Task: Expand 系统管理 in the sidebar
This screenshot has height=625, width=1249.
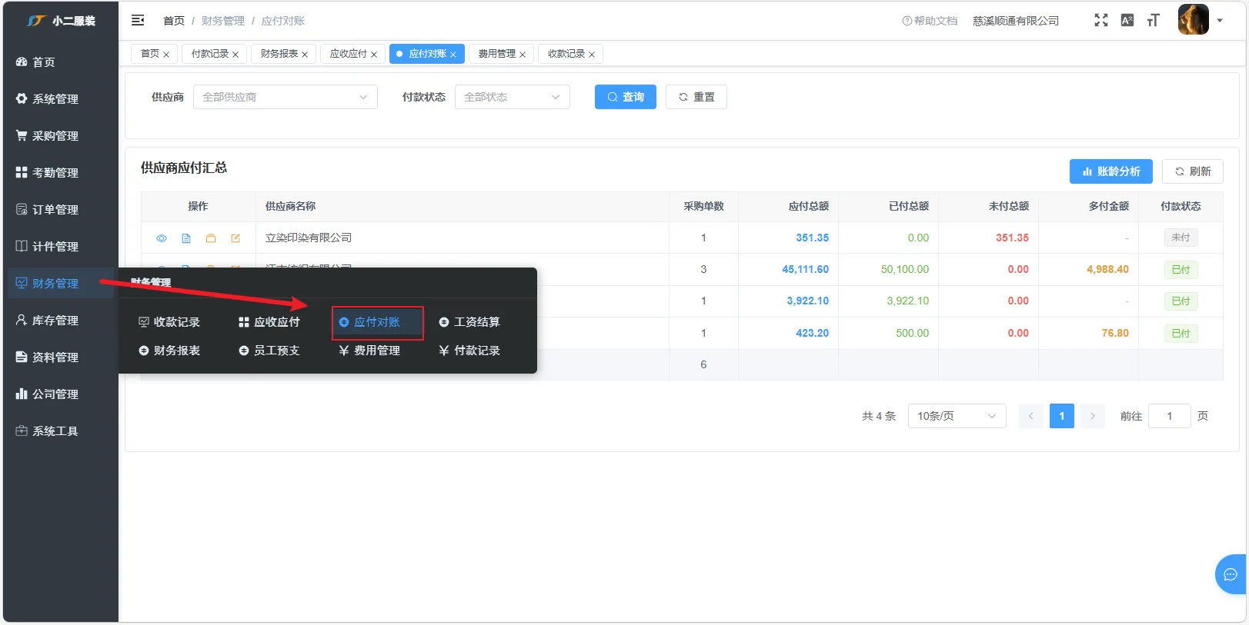Action: 61,99
